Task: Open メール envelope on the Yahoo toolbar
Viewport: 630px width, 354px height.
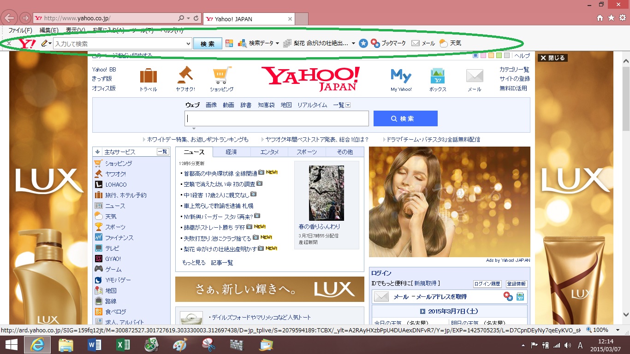Action: click(423, 43)
